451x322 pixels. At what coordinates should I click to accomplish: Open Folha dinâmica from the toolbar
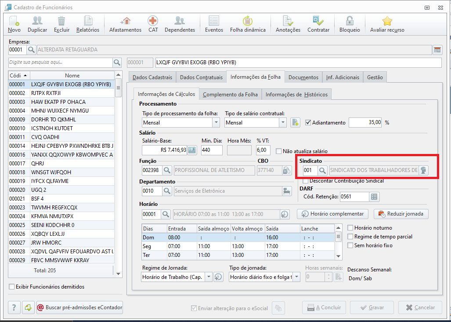click(248, 24)
